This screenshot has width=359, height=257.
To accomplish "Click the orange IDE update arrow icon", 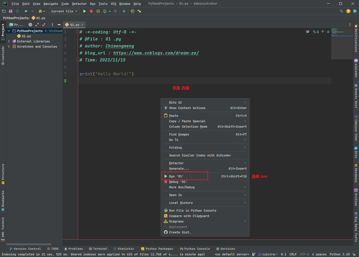I will (x=348, y=11).
